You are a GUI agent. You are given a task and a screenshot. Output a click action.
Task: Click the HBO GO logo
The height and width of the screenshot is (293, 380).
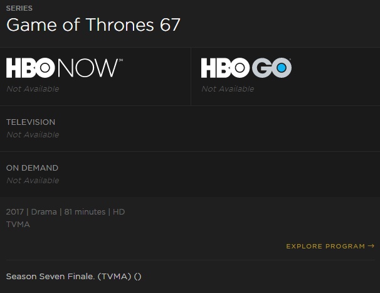coord(246,68)
